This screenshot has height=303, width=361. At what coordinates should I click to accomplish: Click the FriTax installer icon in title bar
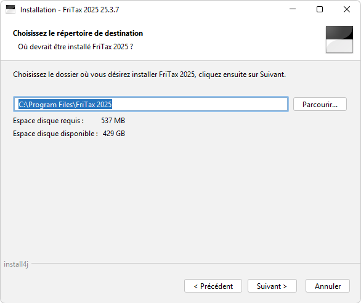click(10, 10)
